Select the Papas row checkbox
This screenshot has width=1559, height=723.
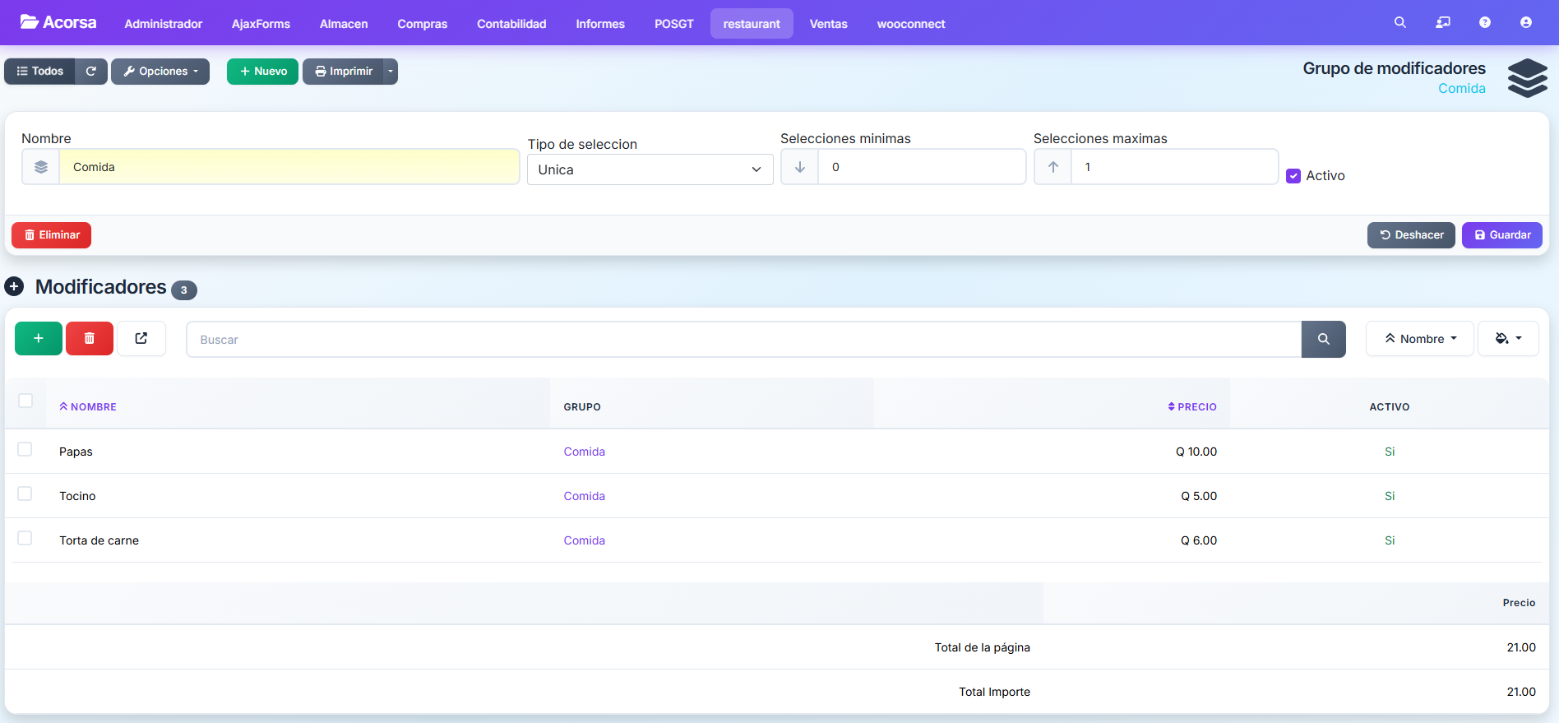click(25, 450)
